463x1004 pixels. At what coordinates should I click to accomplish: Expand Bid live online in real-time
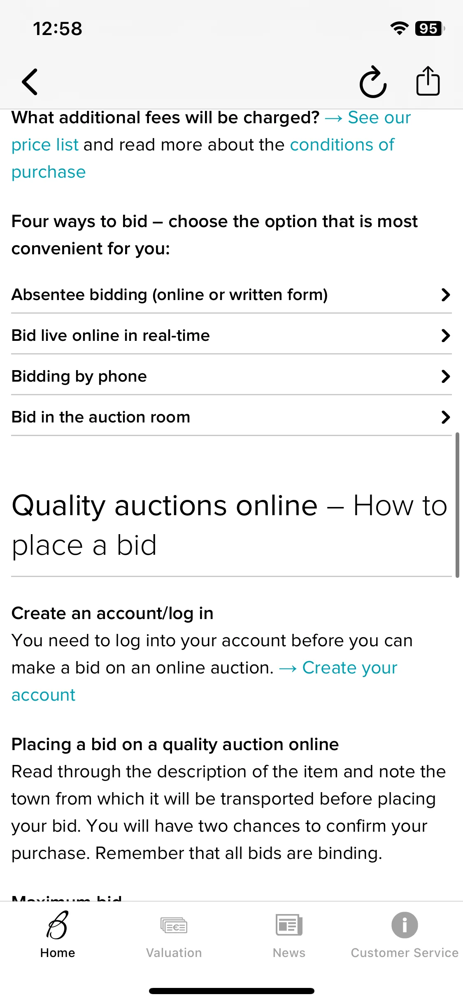tap(231, 335)
